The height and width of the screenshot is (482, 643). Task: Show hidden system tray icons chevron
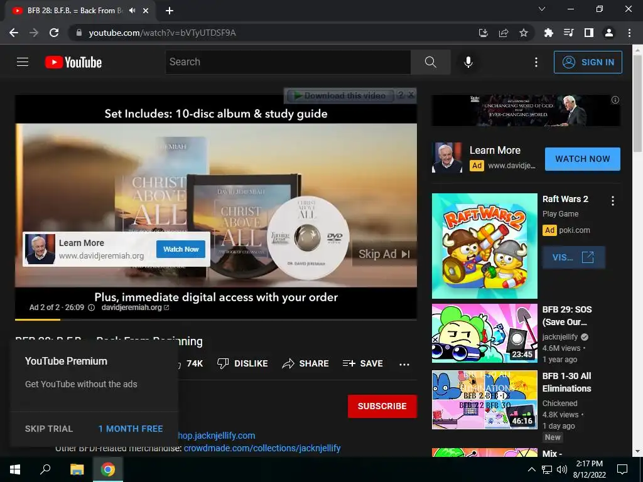pyautogui.click(x=531, y=469)
